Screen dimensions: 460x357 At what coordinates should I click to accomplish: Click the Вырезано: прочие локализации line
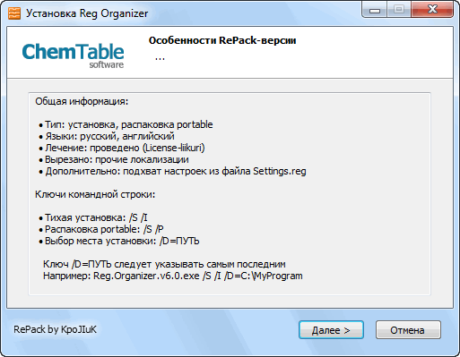point(114,159)
